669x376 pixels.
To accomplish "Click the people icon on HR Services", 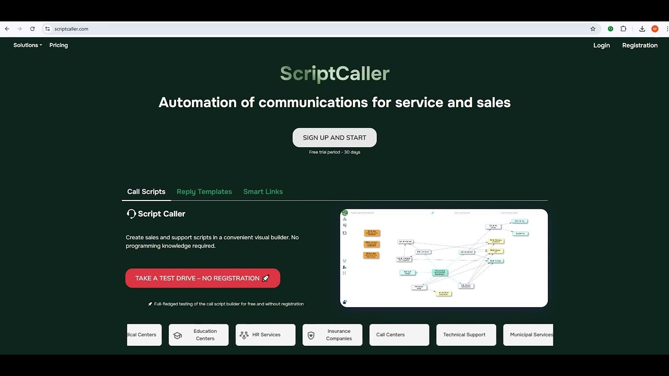I will point(244,335).
